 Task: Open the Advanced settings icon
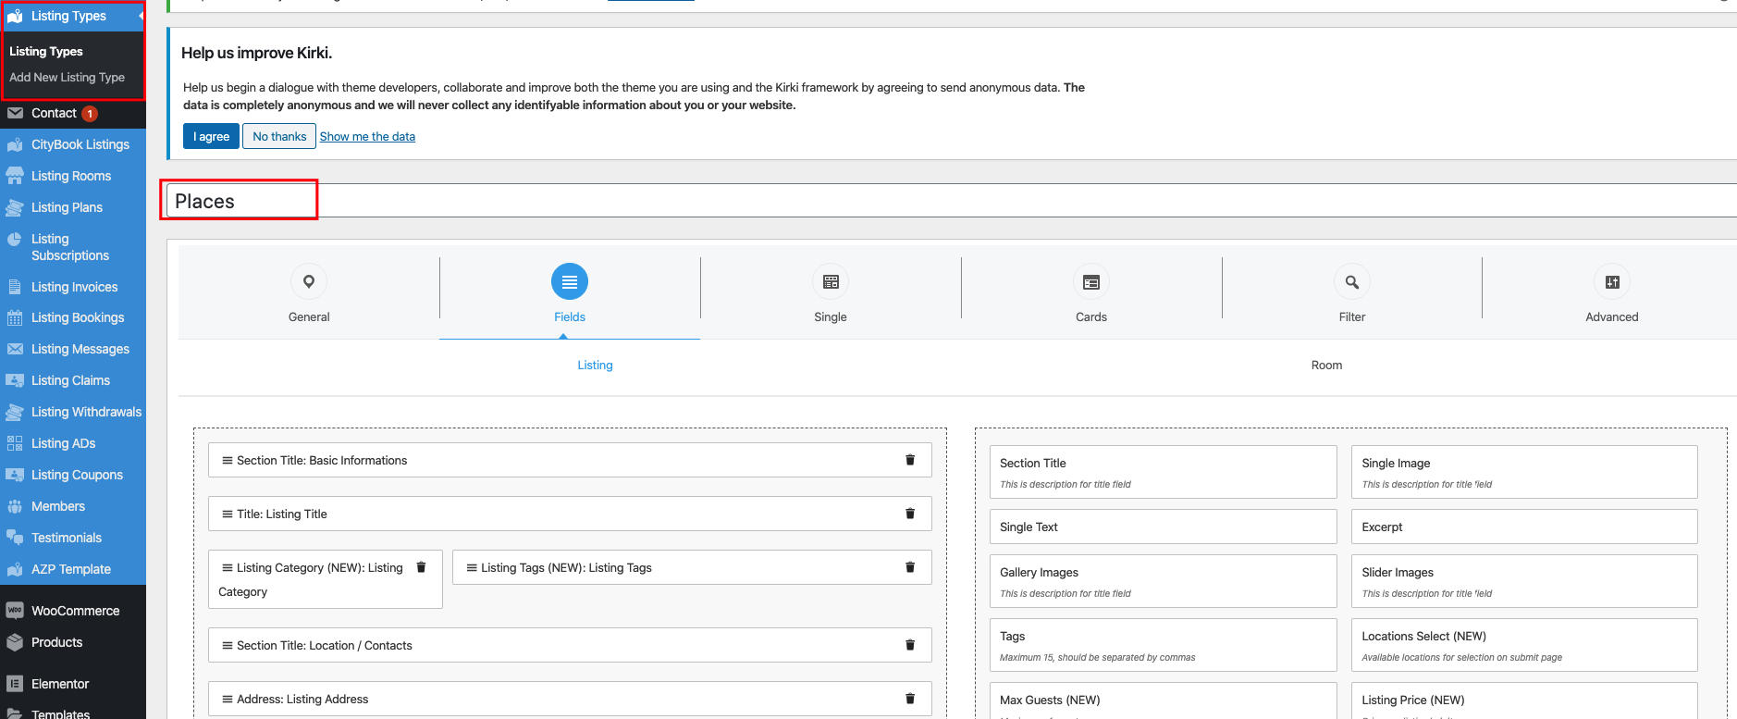point(1612,281)
